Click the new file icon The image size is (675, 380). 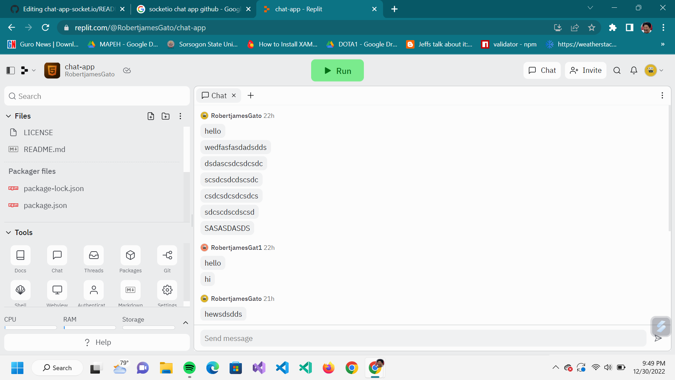(151, 116)
